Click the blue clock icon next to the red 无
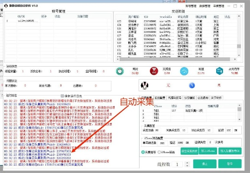The height and width of the screenshot is (173, 250). coord(192,86)
